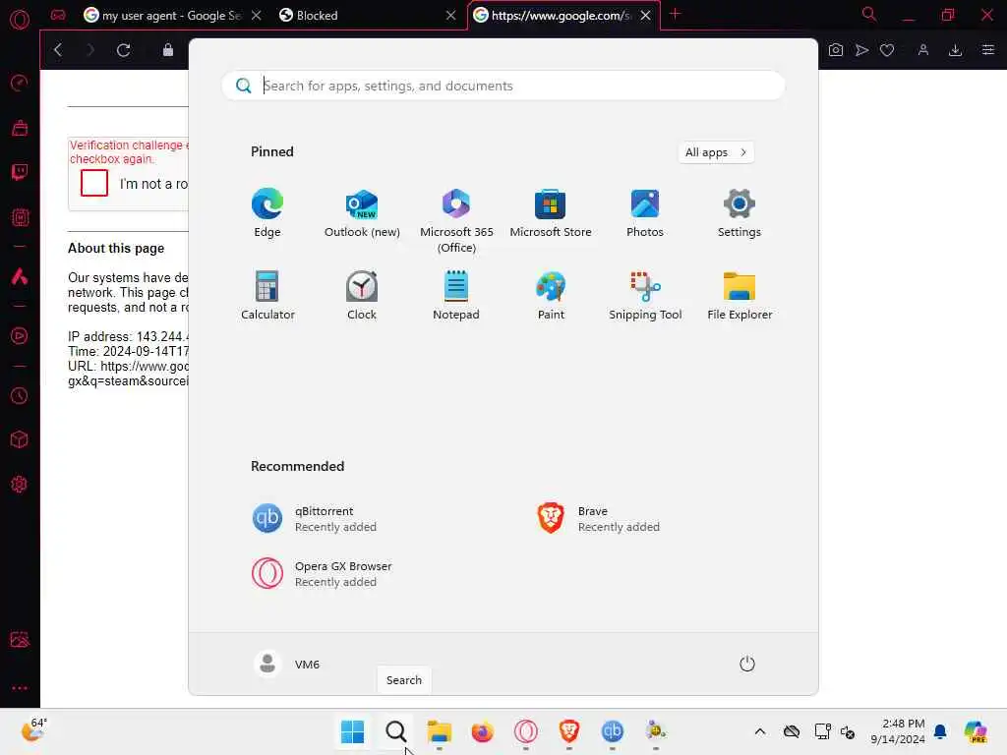Search tabs using Opera magnifier icon
1007x755 pixels.
[x=869, y=14]
